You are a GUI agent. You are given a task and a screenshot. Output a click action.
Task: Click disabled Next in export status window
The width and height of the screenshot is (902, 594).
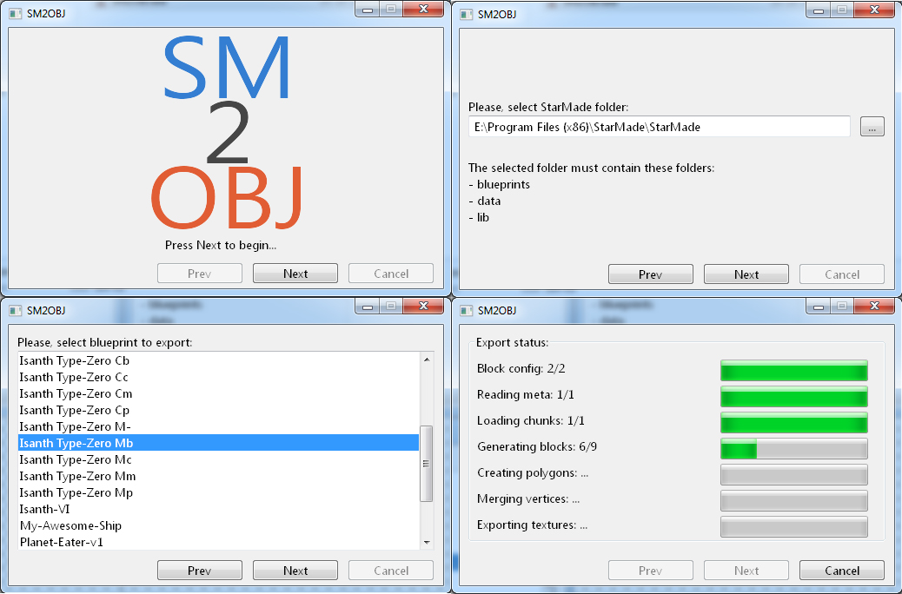(x=746, y=571)
